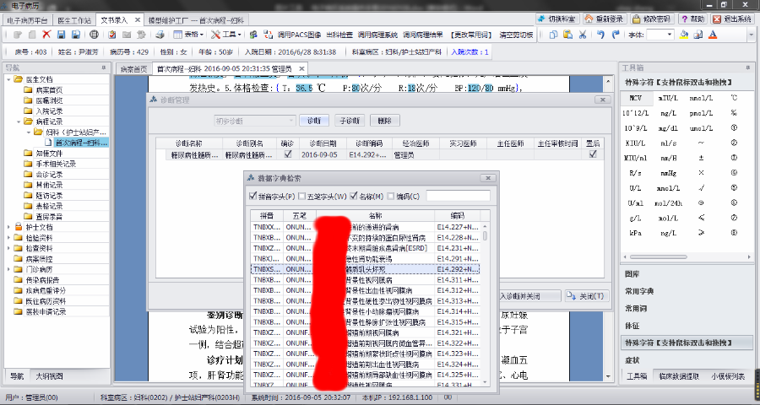Select the row coded E14.311+H in dictionary
This screenshot has height=405, width=760.
[x=366, y=279]
